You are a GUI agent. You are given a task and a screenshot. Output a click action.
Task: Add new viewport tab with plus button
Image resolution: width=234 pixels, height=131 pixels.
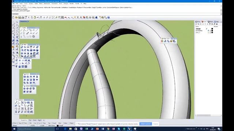(x=44, y=120)
